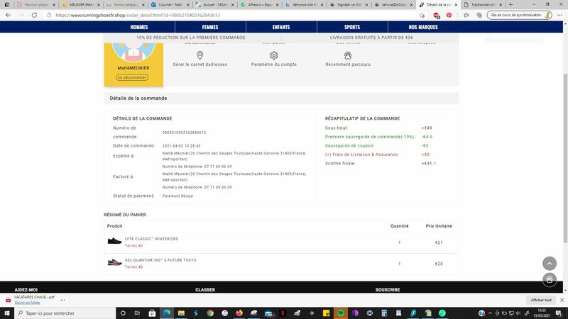The image size is (568, 319).
Task: Click the taskbar clock and date
Action: 542,313
